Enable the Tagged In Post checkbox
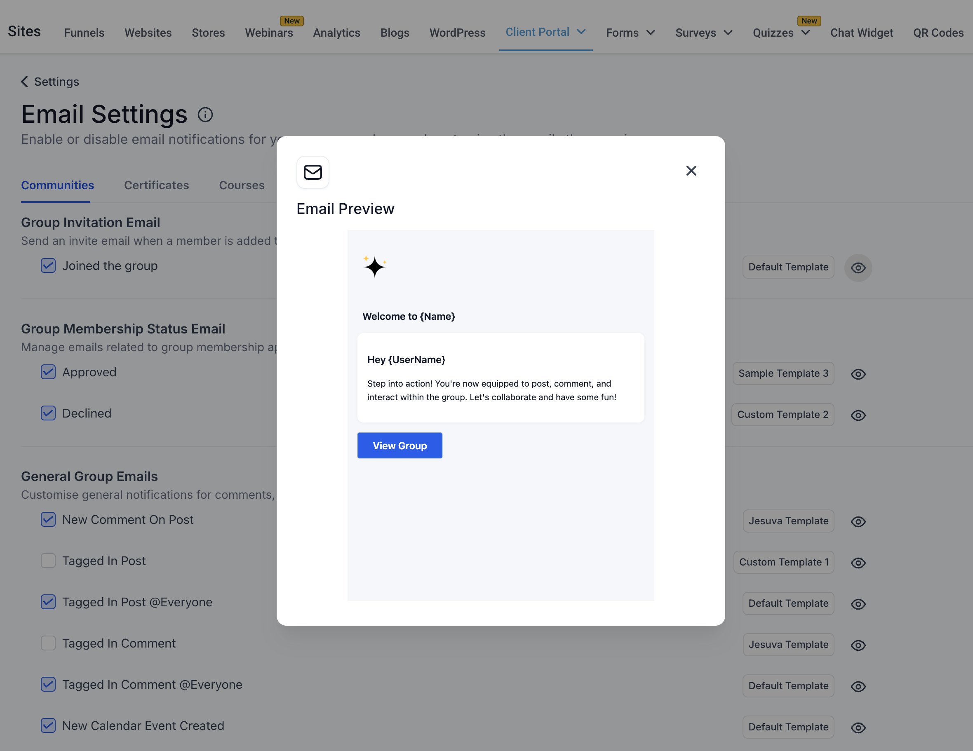 point(48,561)
